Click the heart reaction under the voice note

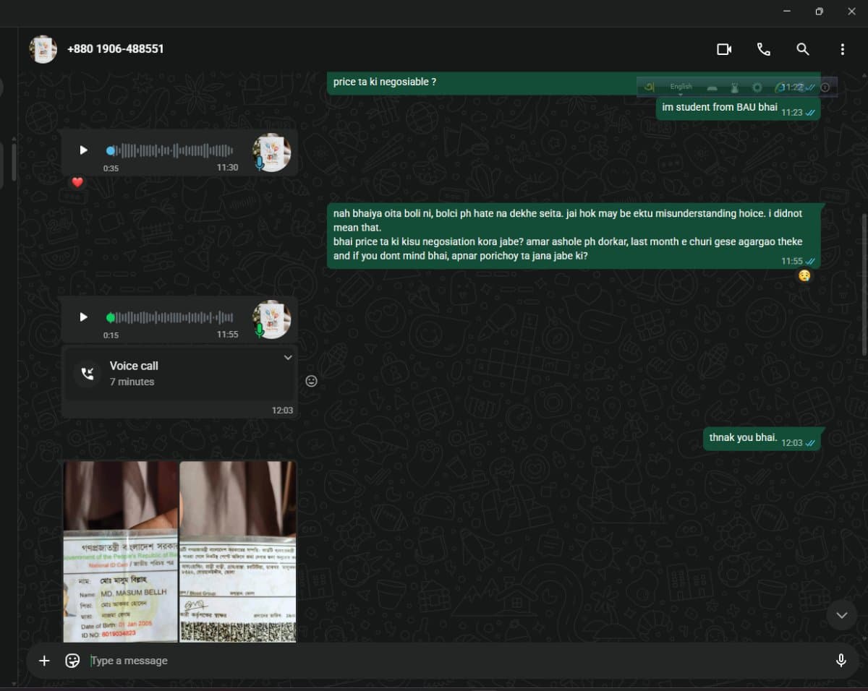click(77, 182)
